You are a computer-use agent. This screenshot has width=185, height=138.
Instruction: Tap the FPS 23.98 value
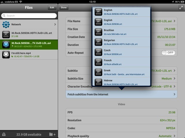click(172, 112)
